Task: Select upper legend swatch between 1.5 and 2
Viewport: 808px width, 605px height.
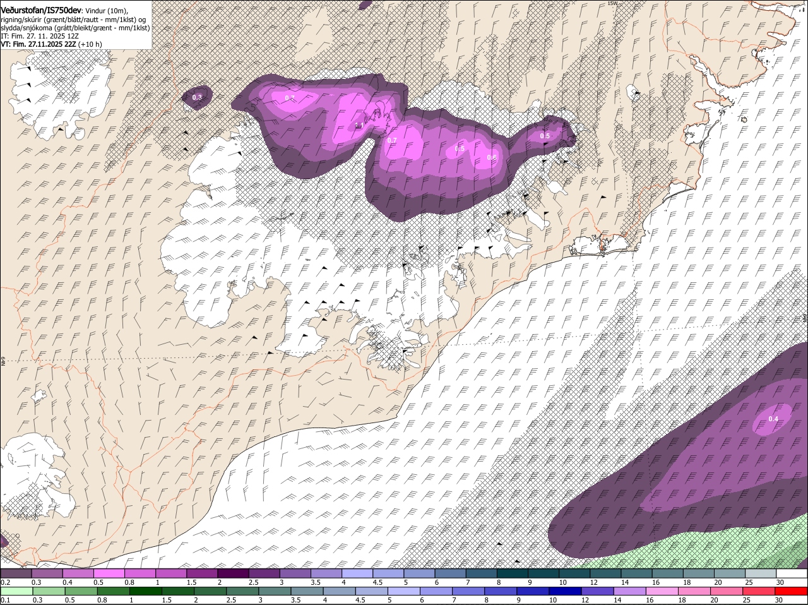Action: pyautogui.click(x=202, y=573)
